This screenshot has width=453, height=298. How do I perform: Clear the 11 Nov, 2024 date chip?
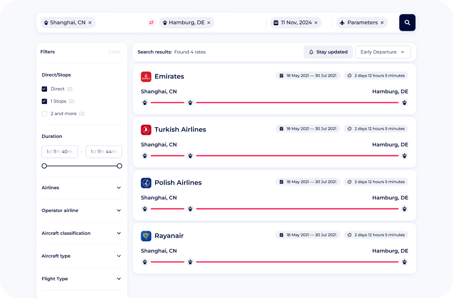(x=316, y=22)
